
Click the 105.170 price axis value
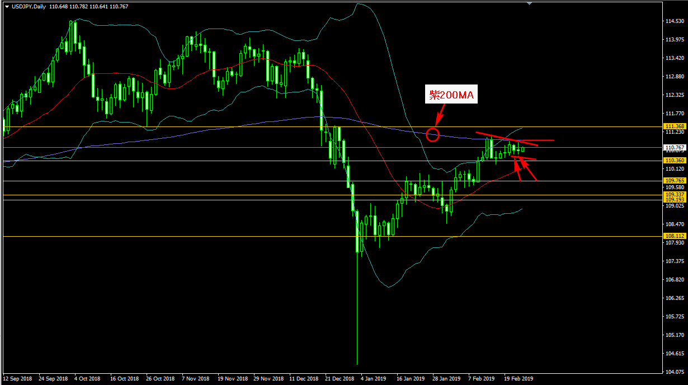[675, 335]
